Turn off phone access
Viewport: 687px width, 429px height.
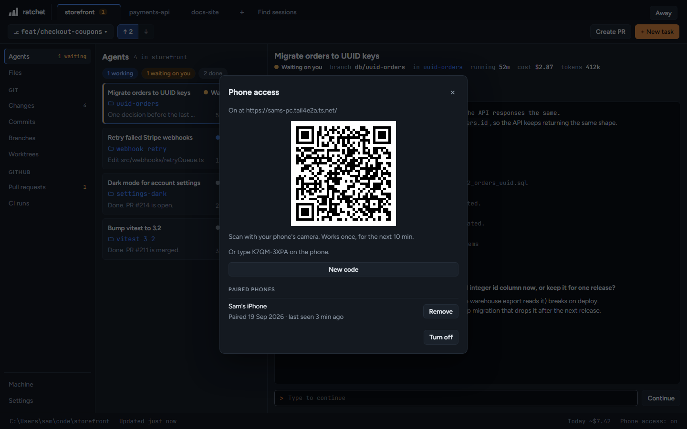[x=441, y=337]
